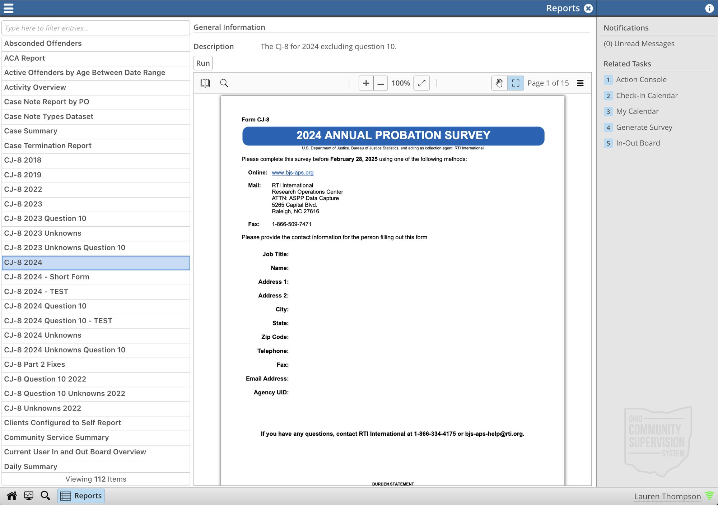The width and height of the screenshot is (718, 505).
Task: Select Case Termination Report
Action: click(96, 146)
